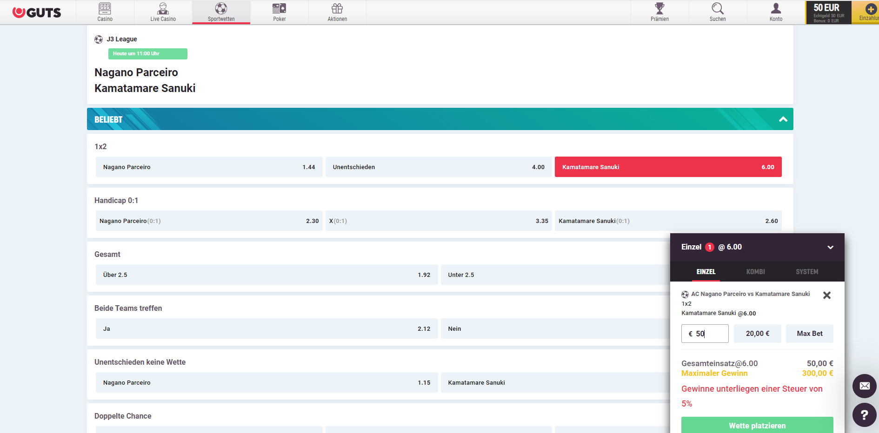Switch to the EINZEL tab
The height and width of the screenshot is (433, 879).
[x=706, y=272]
